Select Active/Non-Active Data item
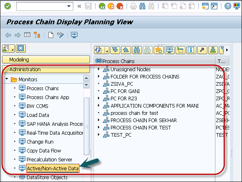 (53, 168)
